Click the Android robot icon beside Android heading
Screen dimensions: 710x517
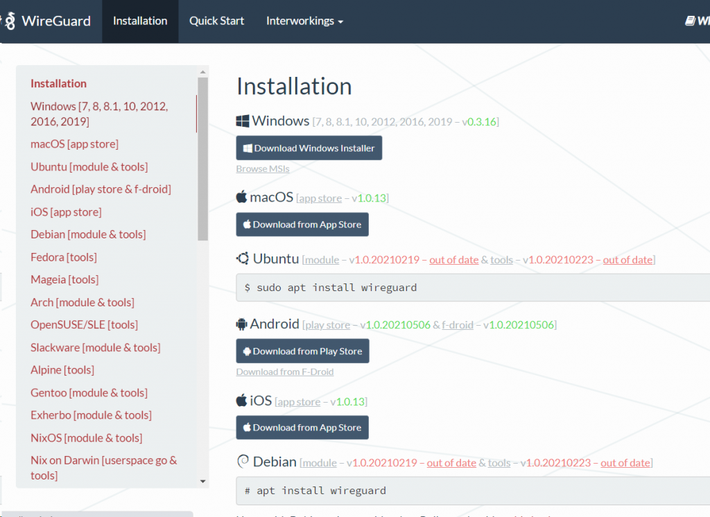[242, 324]
